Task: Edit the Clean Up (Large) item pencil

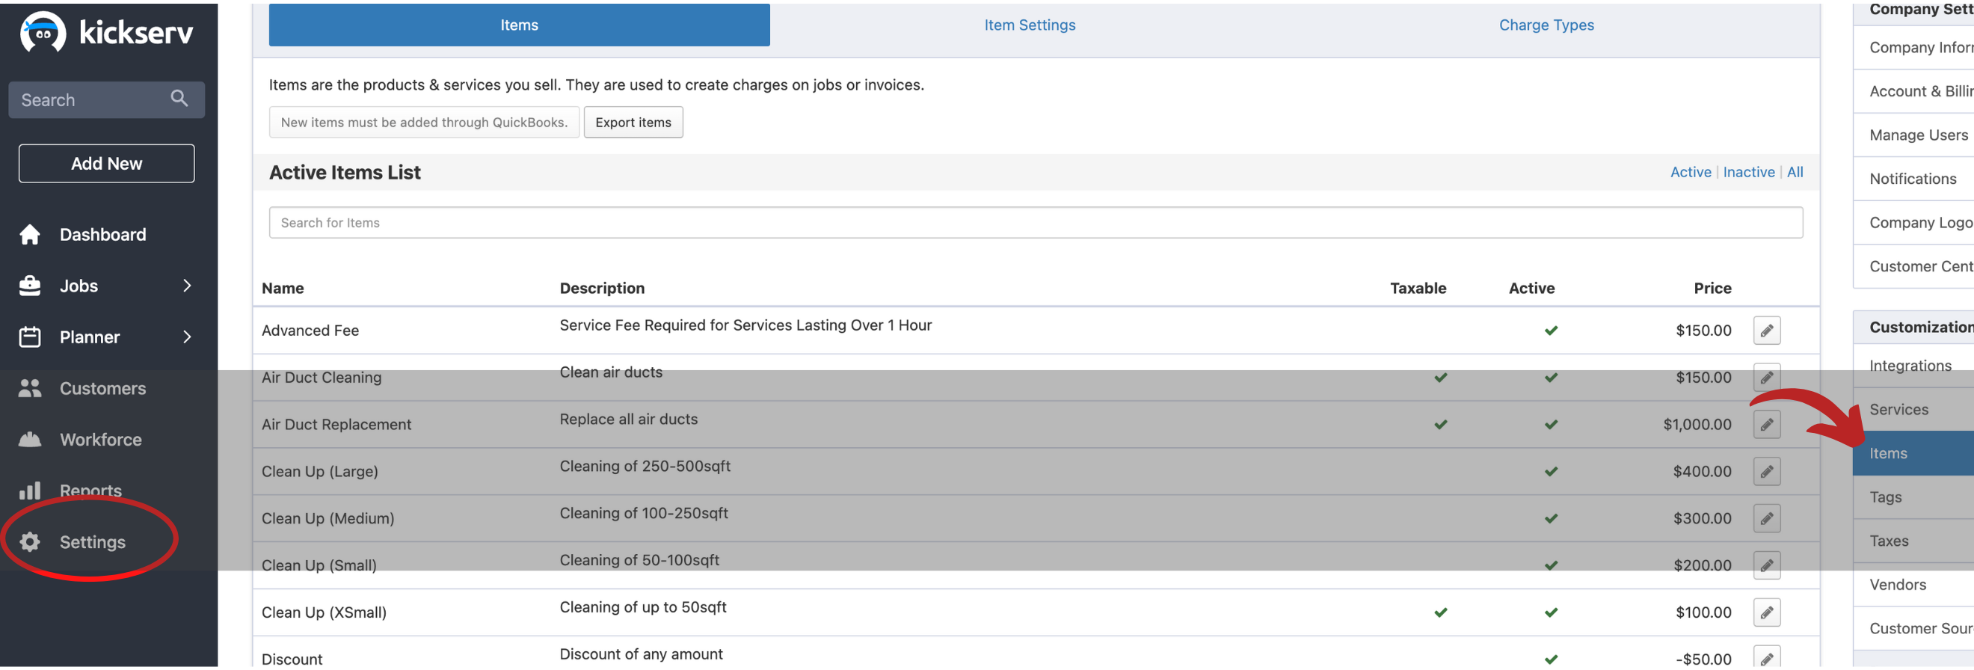Action: point(1766,473)
